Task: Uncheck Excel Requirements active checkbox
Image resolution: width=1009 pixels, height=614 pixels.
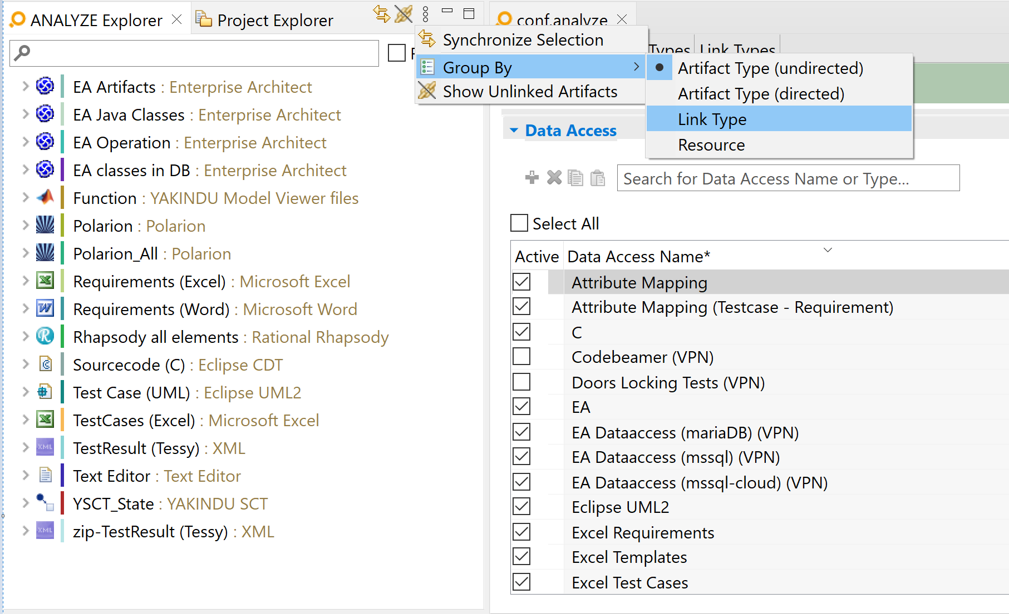Action: tap(521, 532)
